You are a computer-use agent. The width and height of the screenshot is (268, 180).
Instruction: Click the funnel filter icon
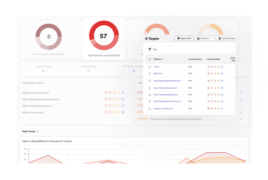point(150,50)
